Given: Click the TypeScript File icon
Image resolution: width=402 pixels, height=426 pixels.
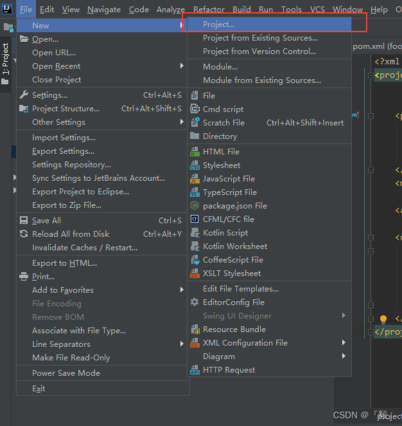Looking at the screenshot, I should [195, 192].
